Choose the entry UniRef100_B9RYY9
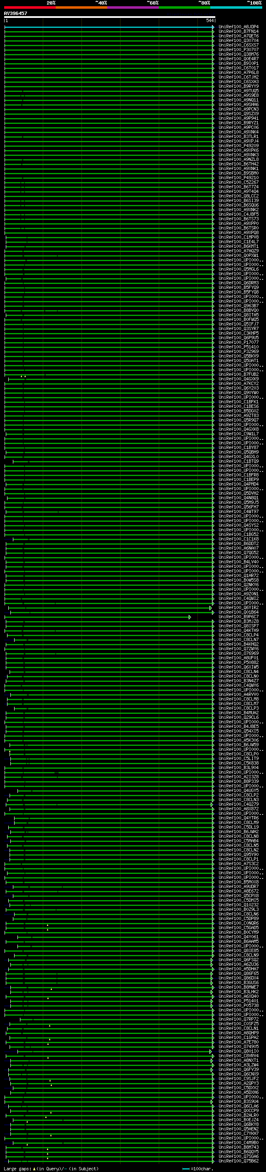Viewport: 266px width, 1172px height. [239, 86]
